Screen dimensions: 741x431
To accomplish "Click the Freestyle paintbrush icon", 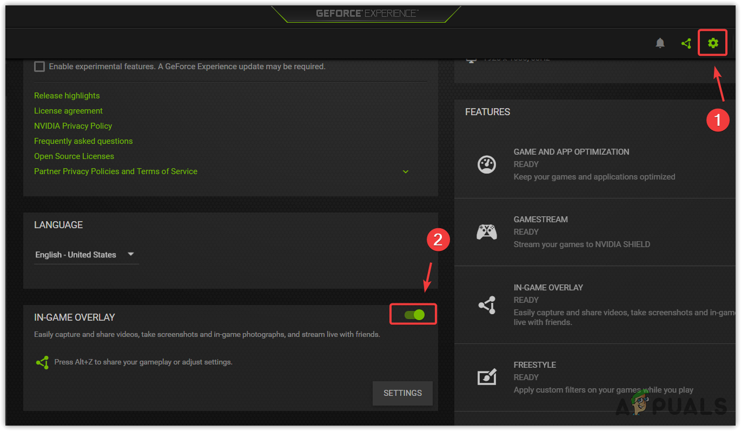I will [x=487, y=377].
